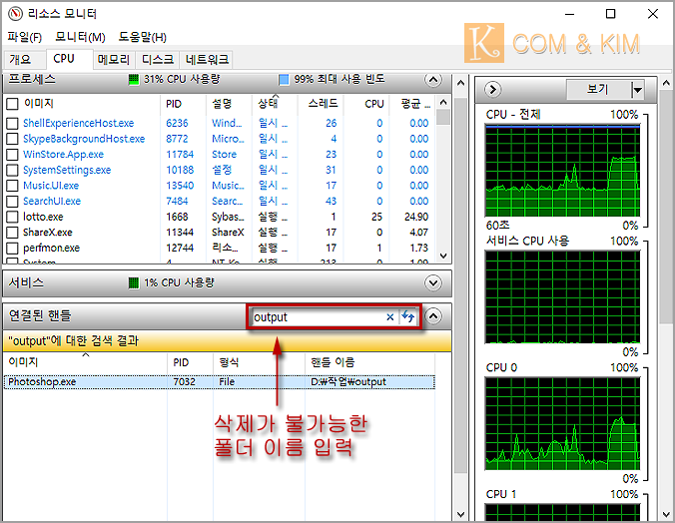
Task: Open the 파일(F) menu
Action: point(25,37)
